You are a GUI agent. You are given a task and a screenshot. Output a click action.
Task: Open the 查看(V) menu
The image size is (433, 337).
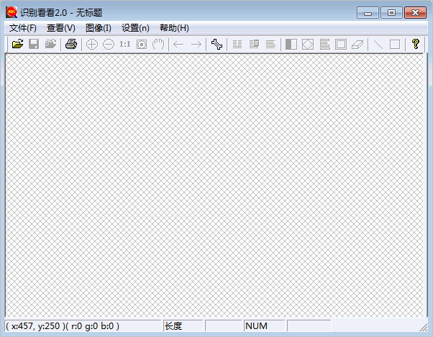pyautogui.click(x=60, y=28)
